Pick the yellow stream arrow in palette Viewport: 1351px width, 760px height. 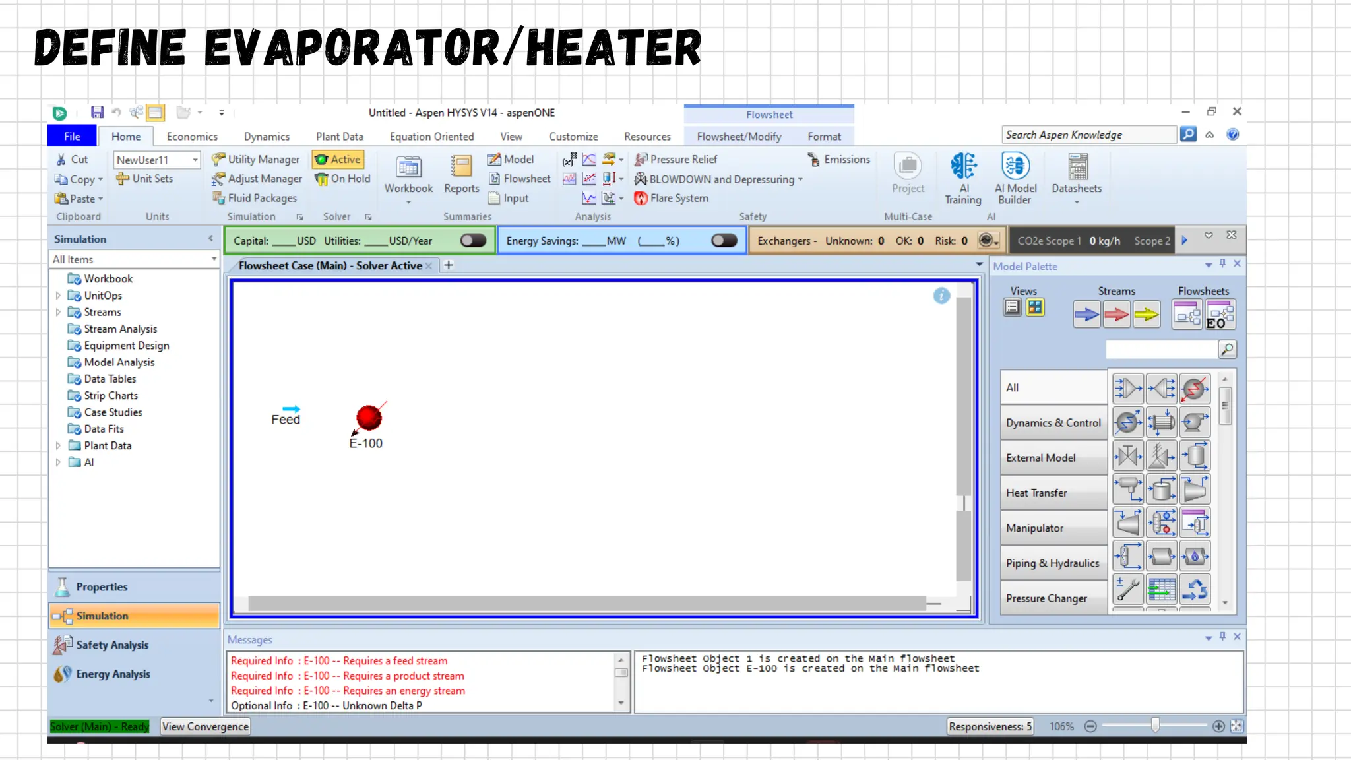point(1147,314)
